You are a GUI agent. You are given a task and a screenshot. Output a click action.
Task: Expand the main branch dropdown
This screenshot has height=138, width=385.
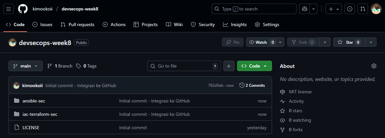(x=25, y=66)
